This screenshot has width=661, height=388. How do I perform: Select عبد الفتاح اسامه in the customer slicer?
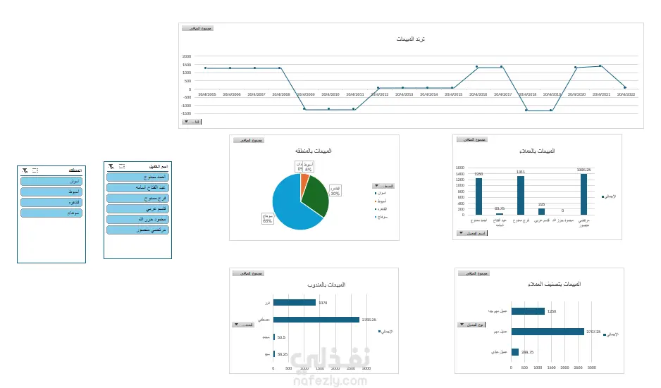pos(138,187)
